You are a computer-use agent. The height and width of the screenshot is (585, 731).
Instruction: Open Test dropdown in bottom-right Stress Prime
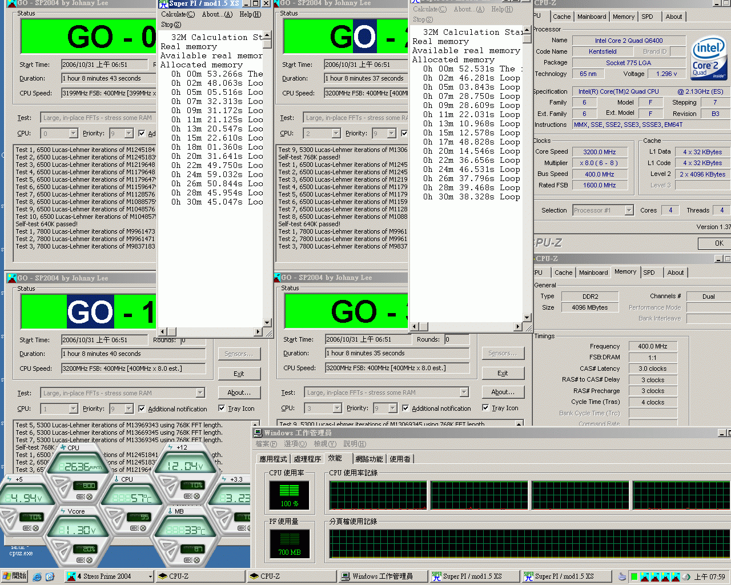pyautogui.click(x=464, y=392)
